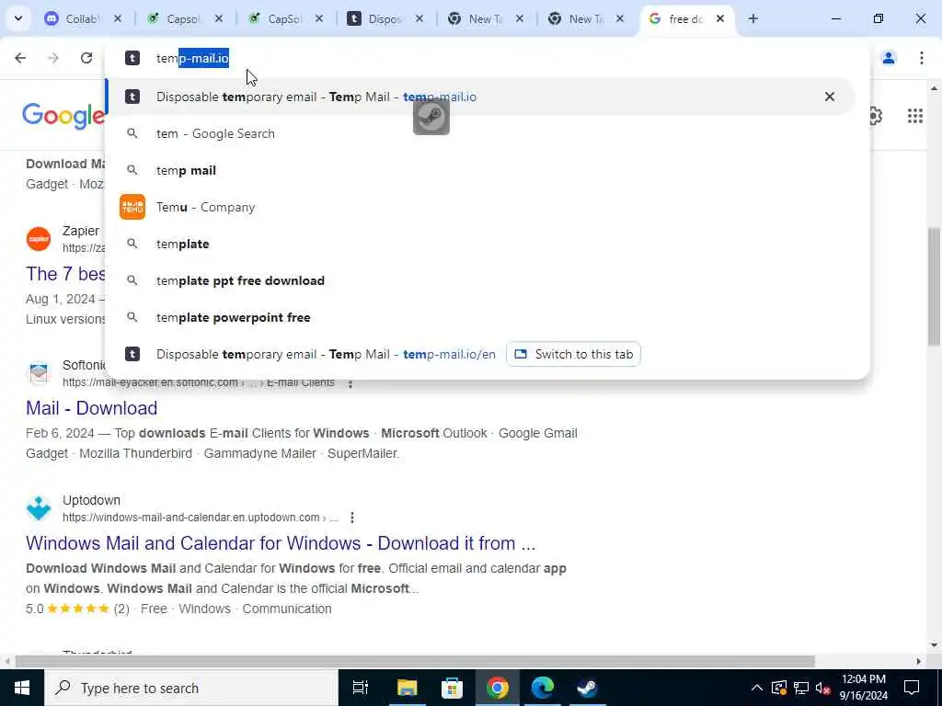Open the Windows Start menu
The height and width of the screenshot is (706, 942).
(22, 688)
